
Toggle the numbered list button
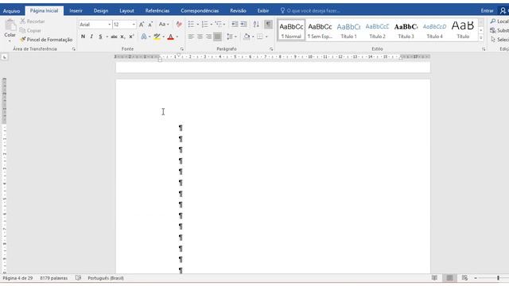click(204, 25)
